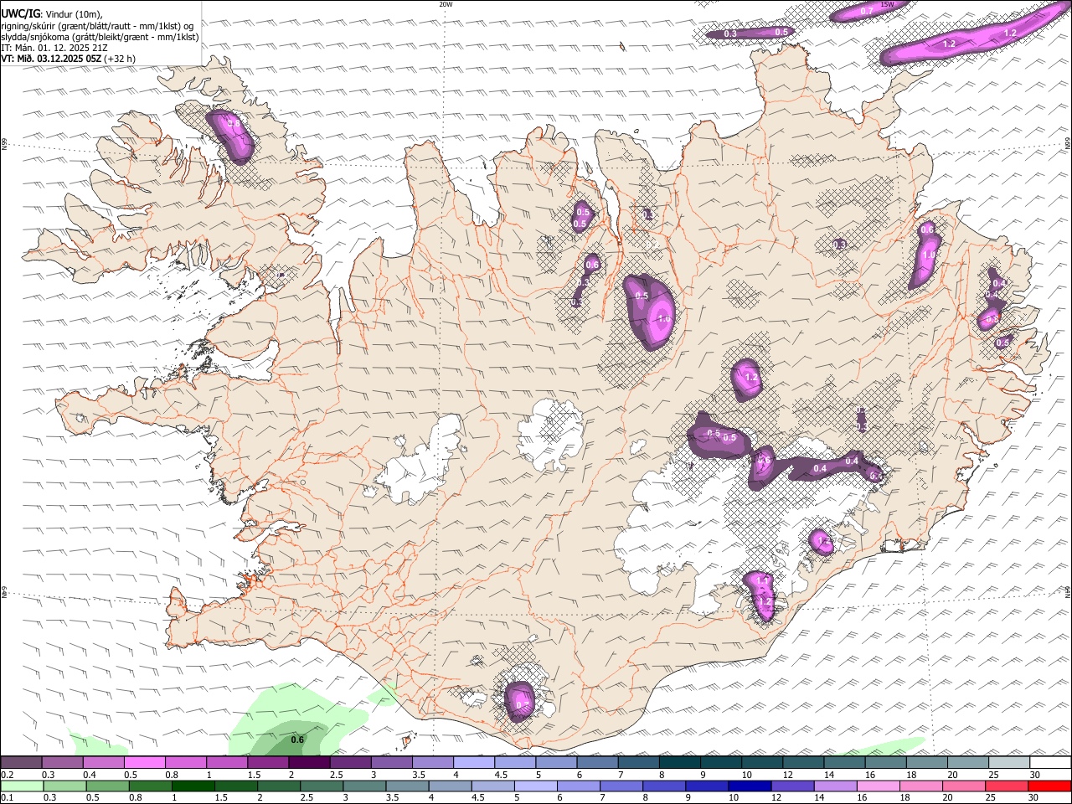Click the 20W longitude label
This screenshot has height=804, width=1072.
446,4
